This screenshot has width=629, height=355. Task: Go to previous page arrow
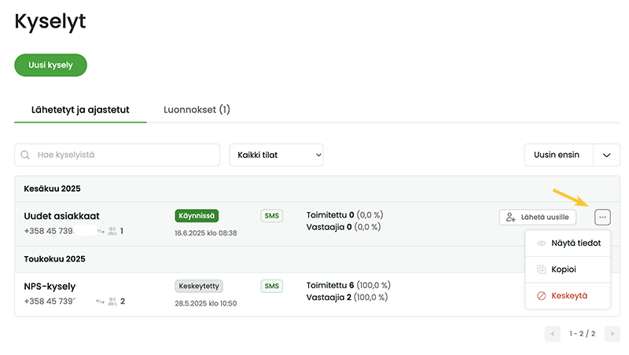(x=553, y=334)
